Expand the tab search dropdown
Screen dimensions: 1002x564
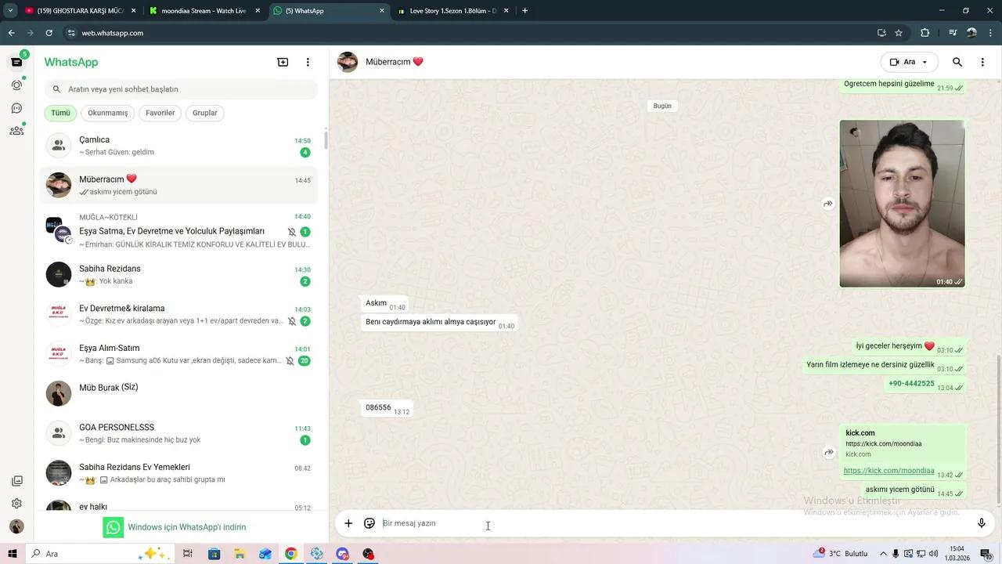coord(10,11)
